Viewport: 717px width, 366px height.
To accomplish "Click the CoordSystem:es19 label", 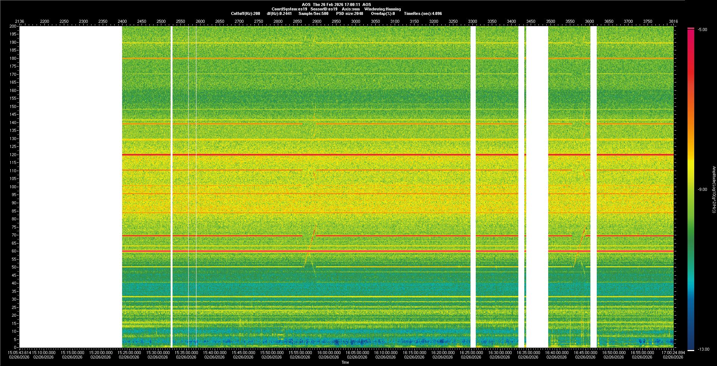I will coord(289,9).
